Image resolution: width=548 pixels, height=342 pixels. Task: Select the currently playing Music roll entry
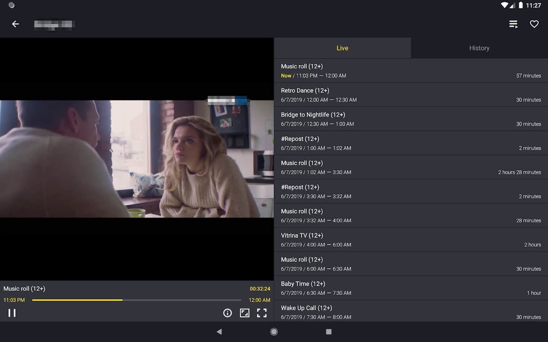click(x=411, y=71)
